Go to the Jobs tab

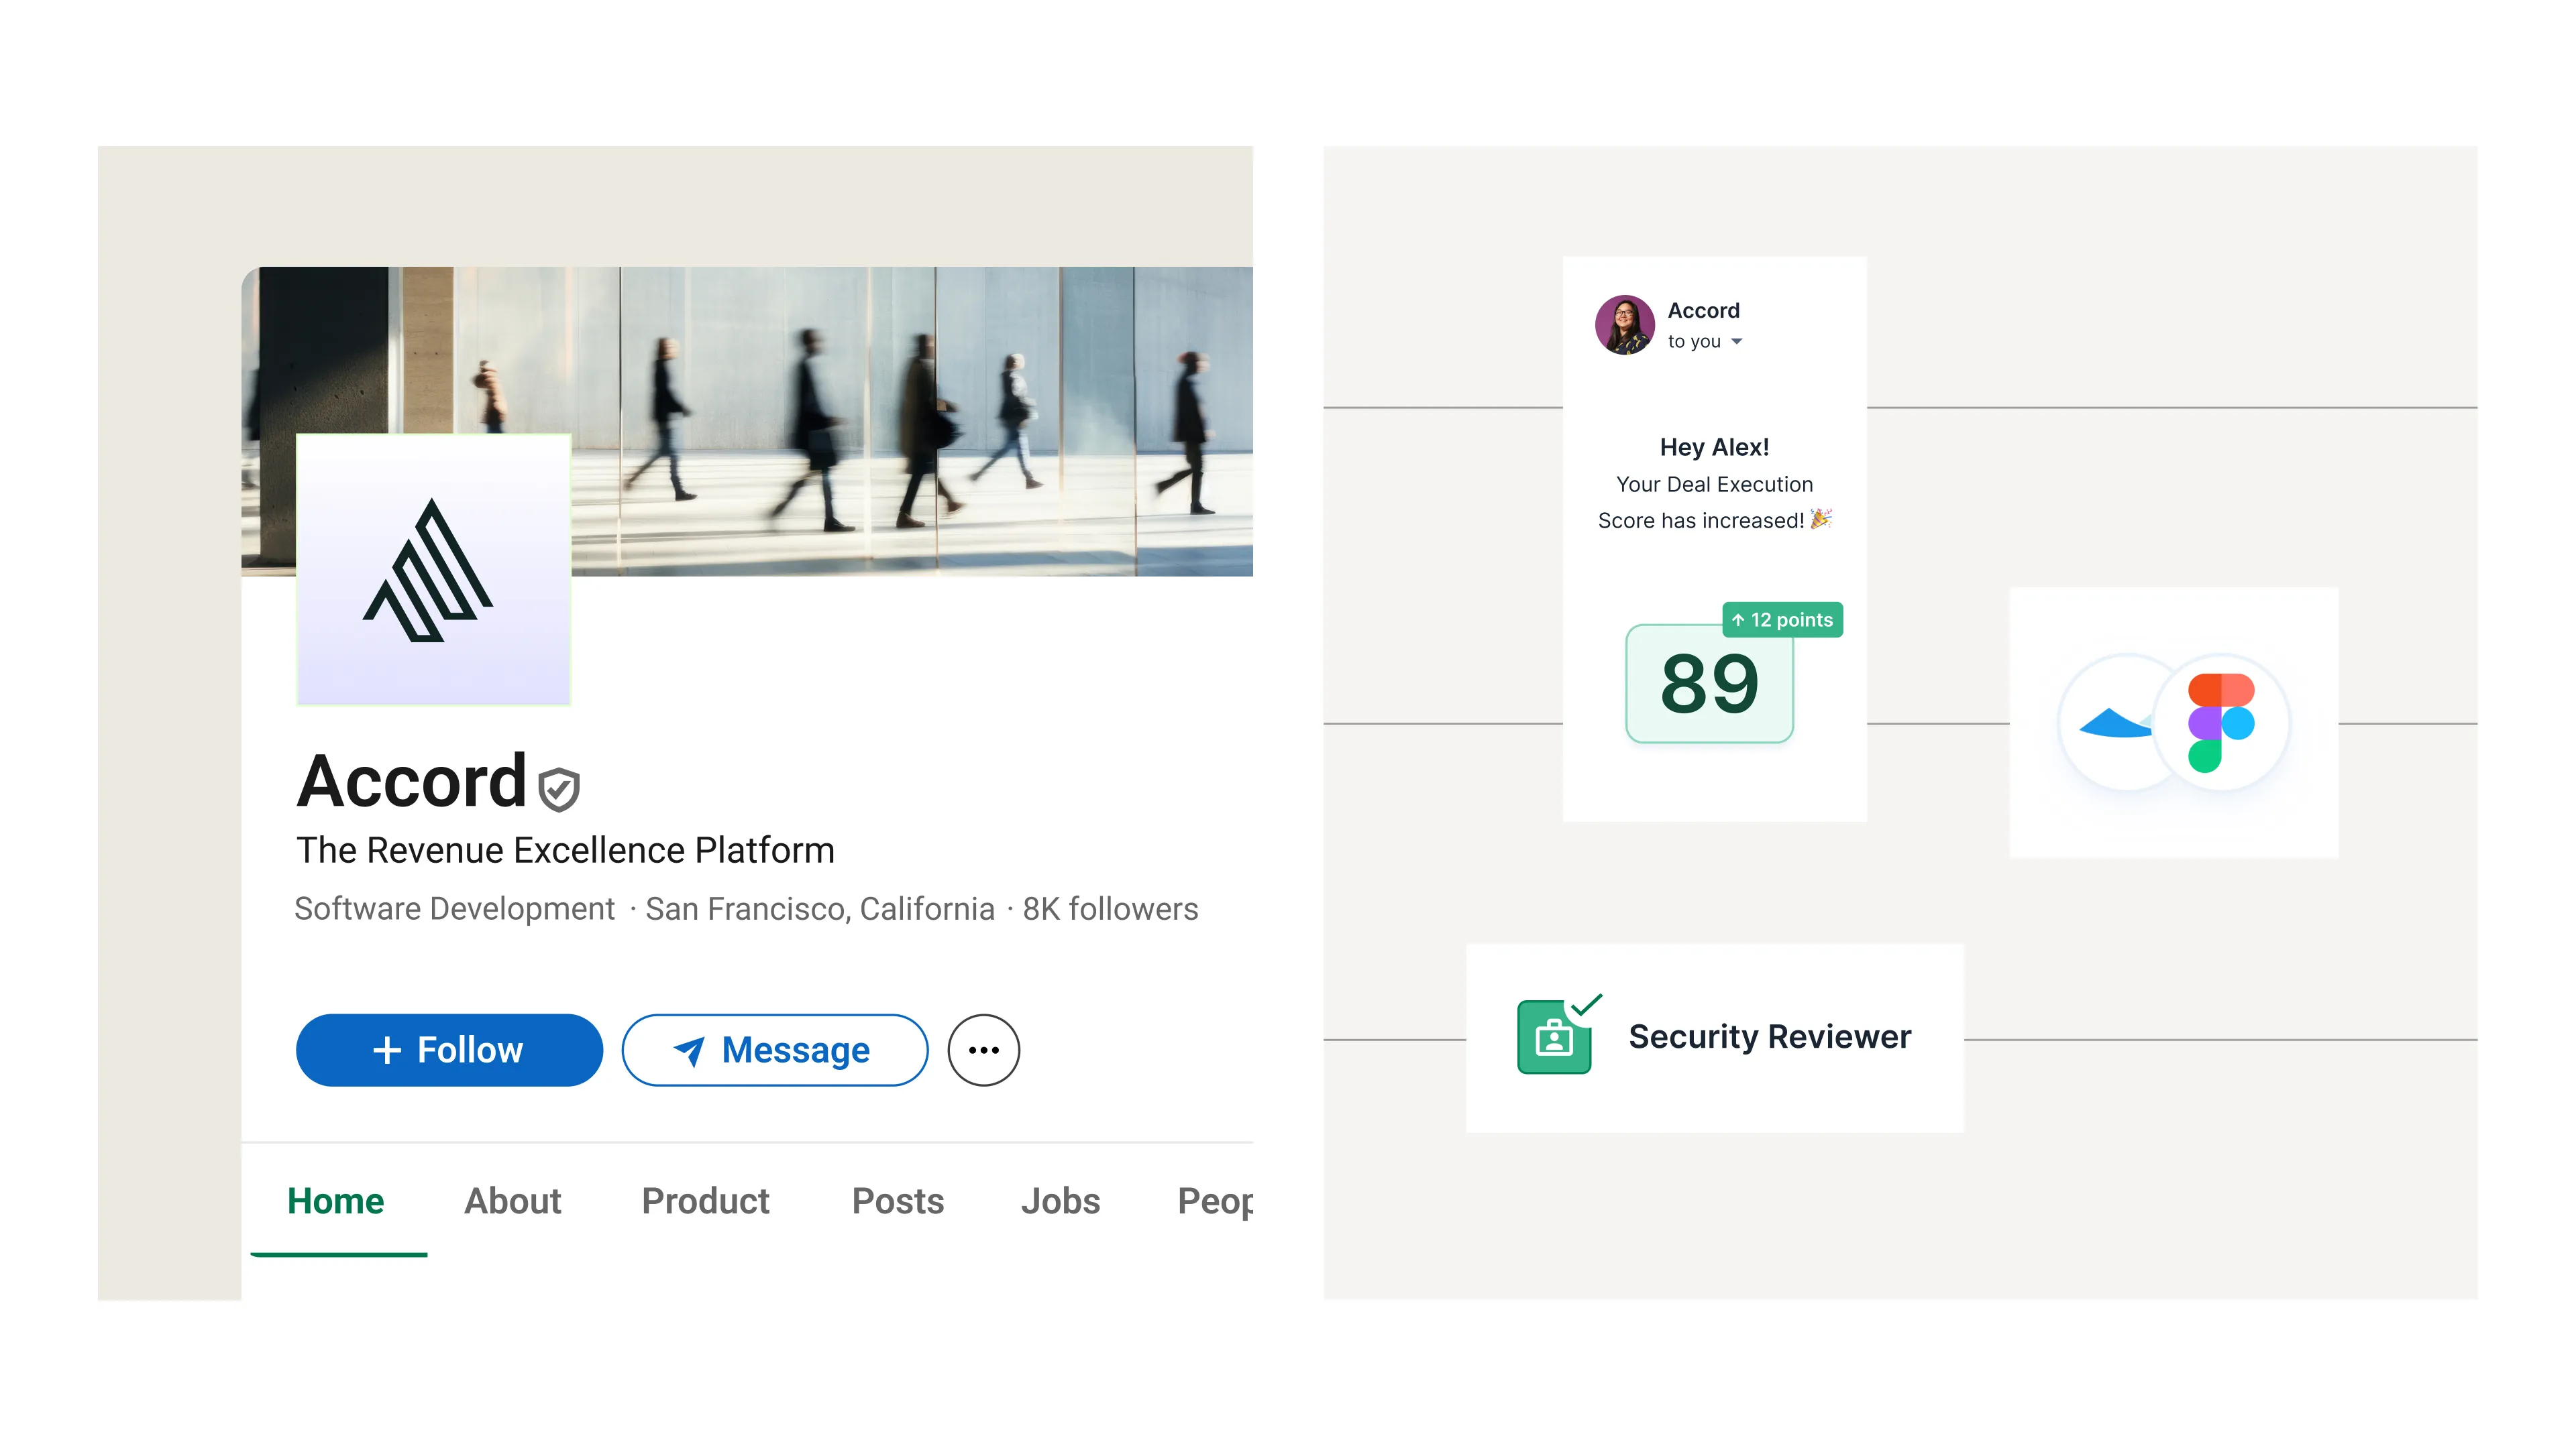point(1060,1200)
